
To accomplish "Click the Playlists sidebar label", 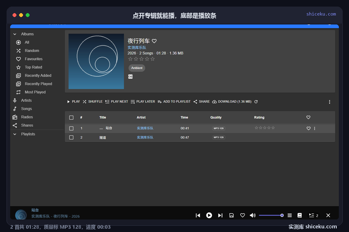I will click(28, 134).
